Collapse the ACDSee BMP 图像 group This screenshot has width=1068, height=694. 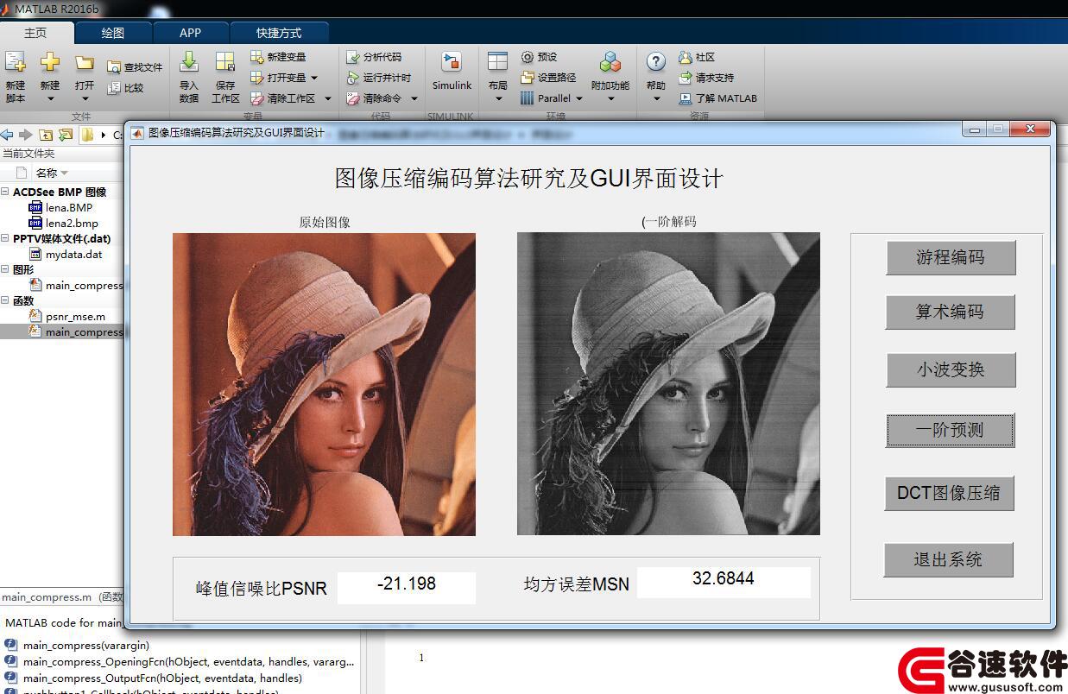[x=5, y=192]
